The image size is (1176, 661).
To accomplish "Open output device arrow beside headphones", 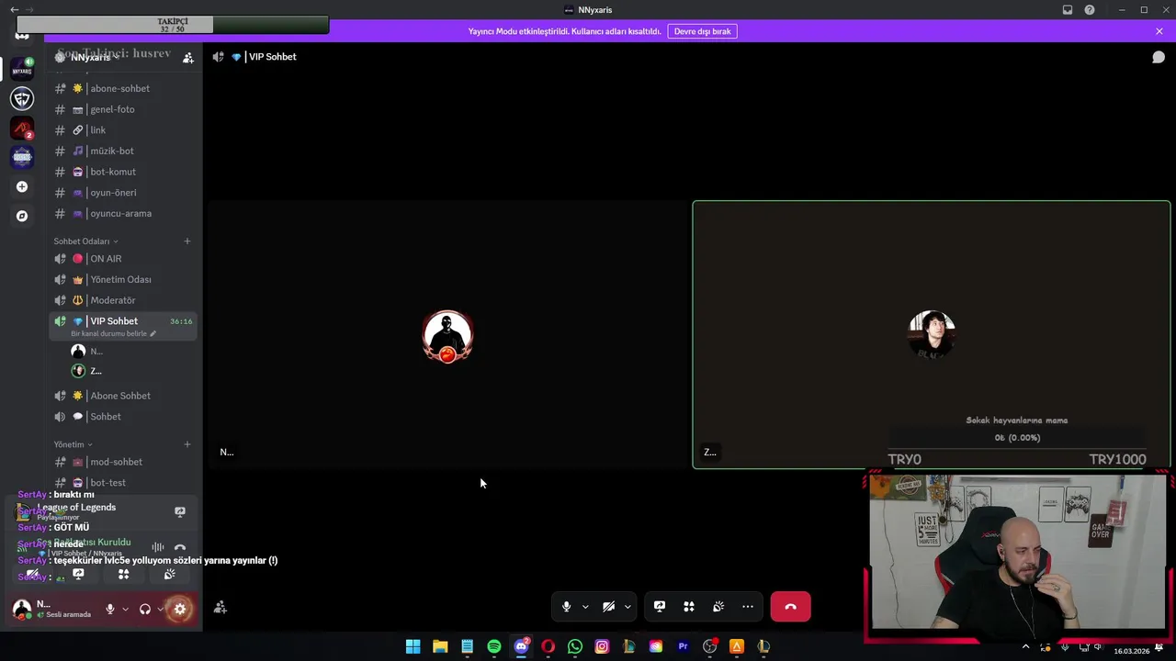I will (x=160, y=609).
